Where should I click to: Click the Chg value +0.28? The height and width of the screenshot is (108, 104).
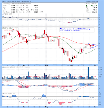(95, 8)
